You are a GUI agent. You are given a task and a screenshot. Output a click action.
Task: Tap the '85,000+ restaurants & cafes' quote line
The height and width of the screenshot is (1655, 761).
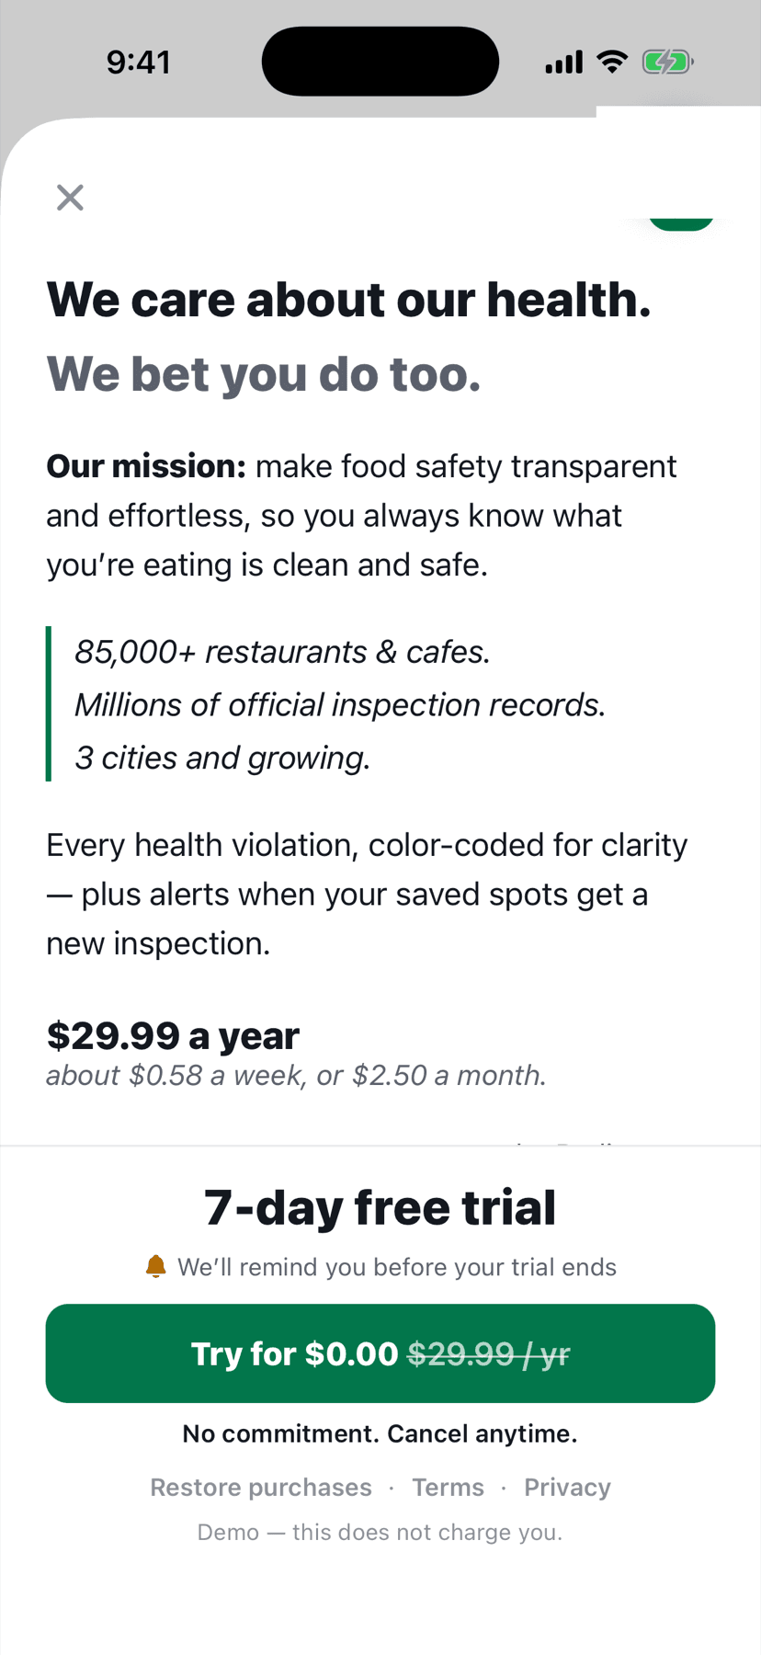tap(283, 652)
